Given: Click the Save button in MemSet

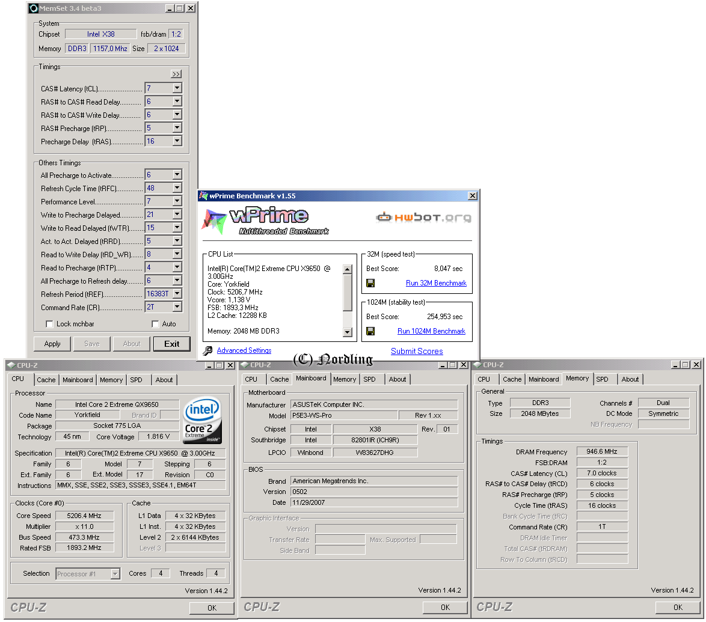Looking at the screenshot, I should click(92, 344).
